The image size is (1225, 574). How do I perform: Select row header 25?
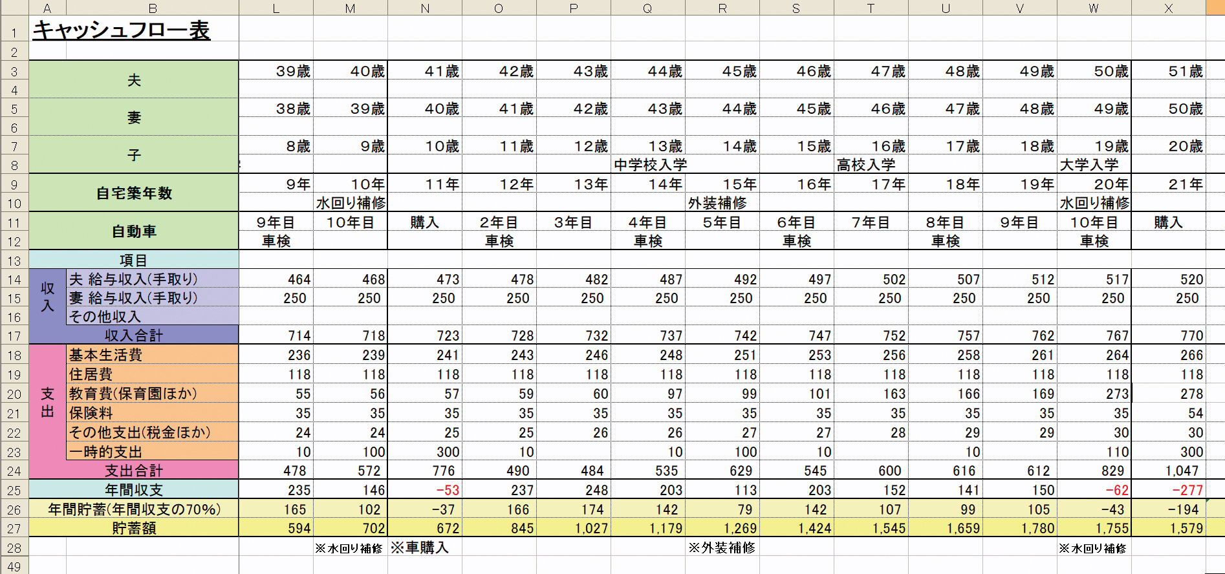(x=14, y=491)
